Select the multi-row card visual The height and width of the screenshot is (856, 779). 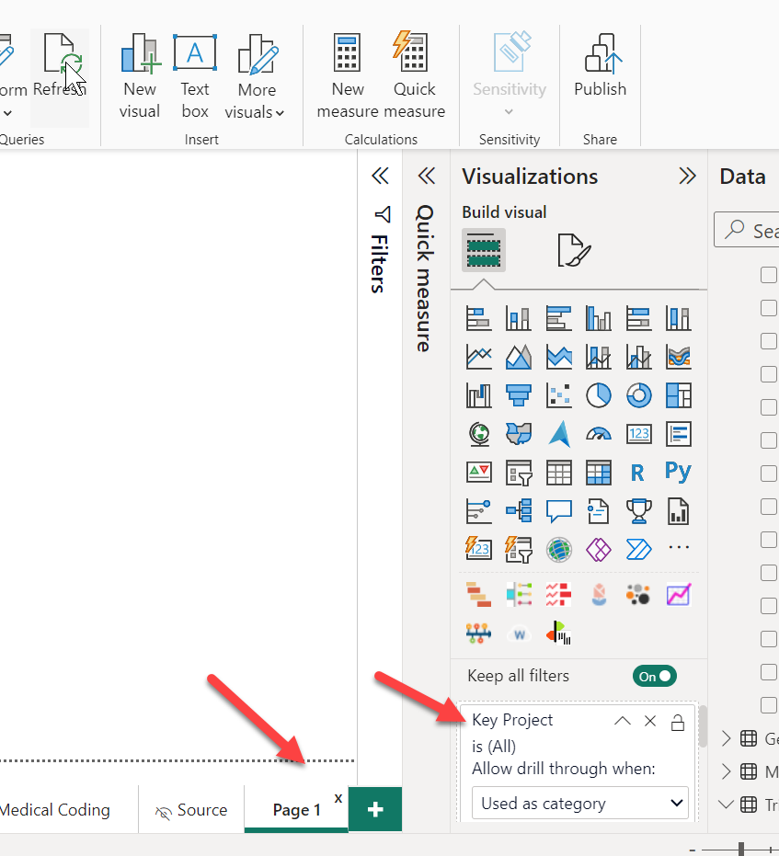click(679, 434)
